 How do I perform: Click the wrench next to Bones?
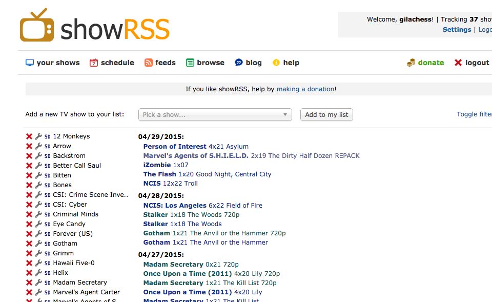coord(38,185)
